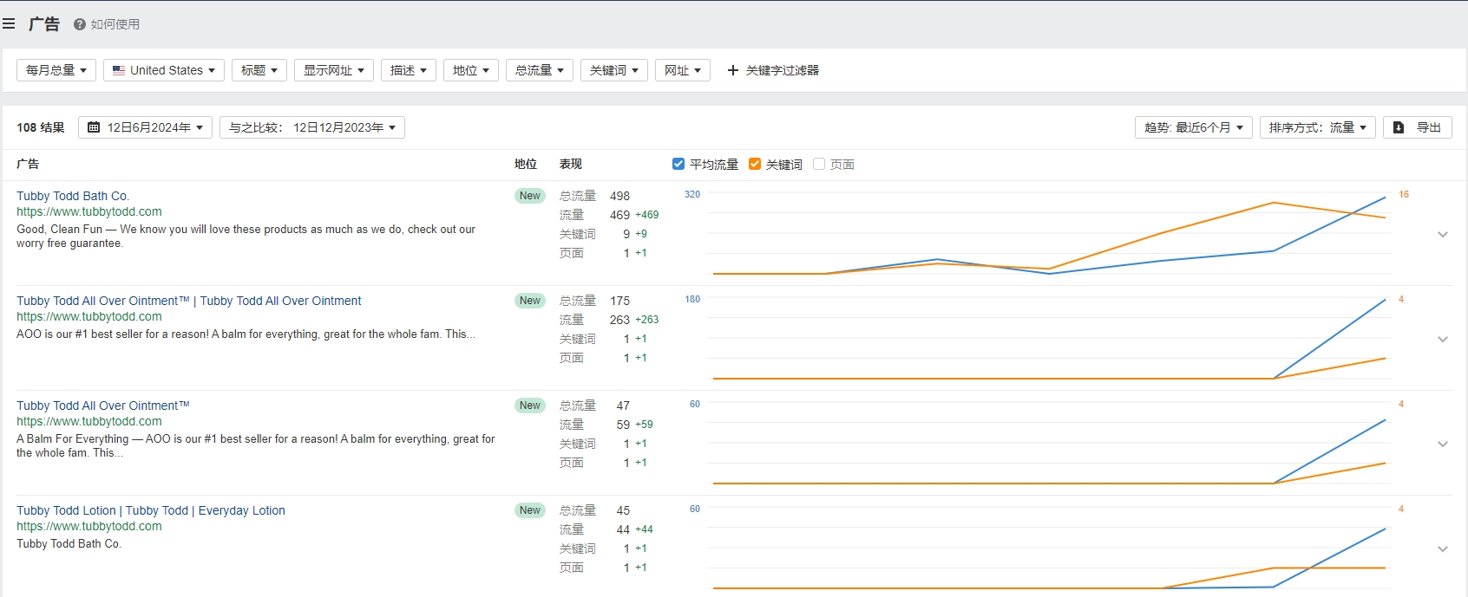
Task: Open the 12日6月2024年 date dropdown
Action: [146, 127]
